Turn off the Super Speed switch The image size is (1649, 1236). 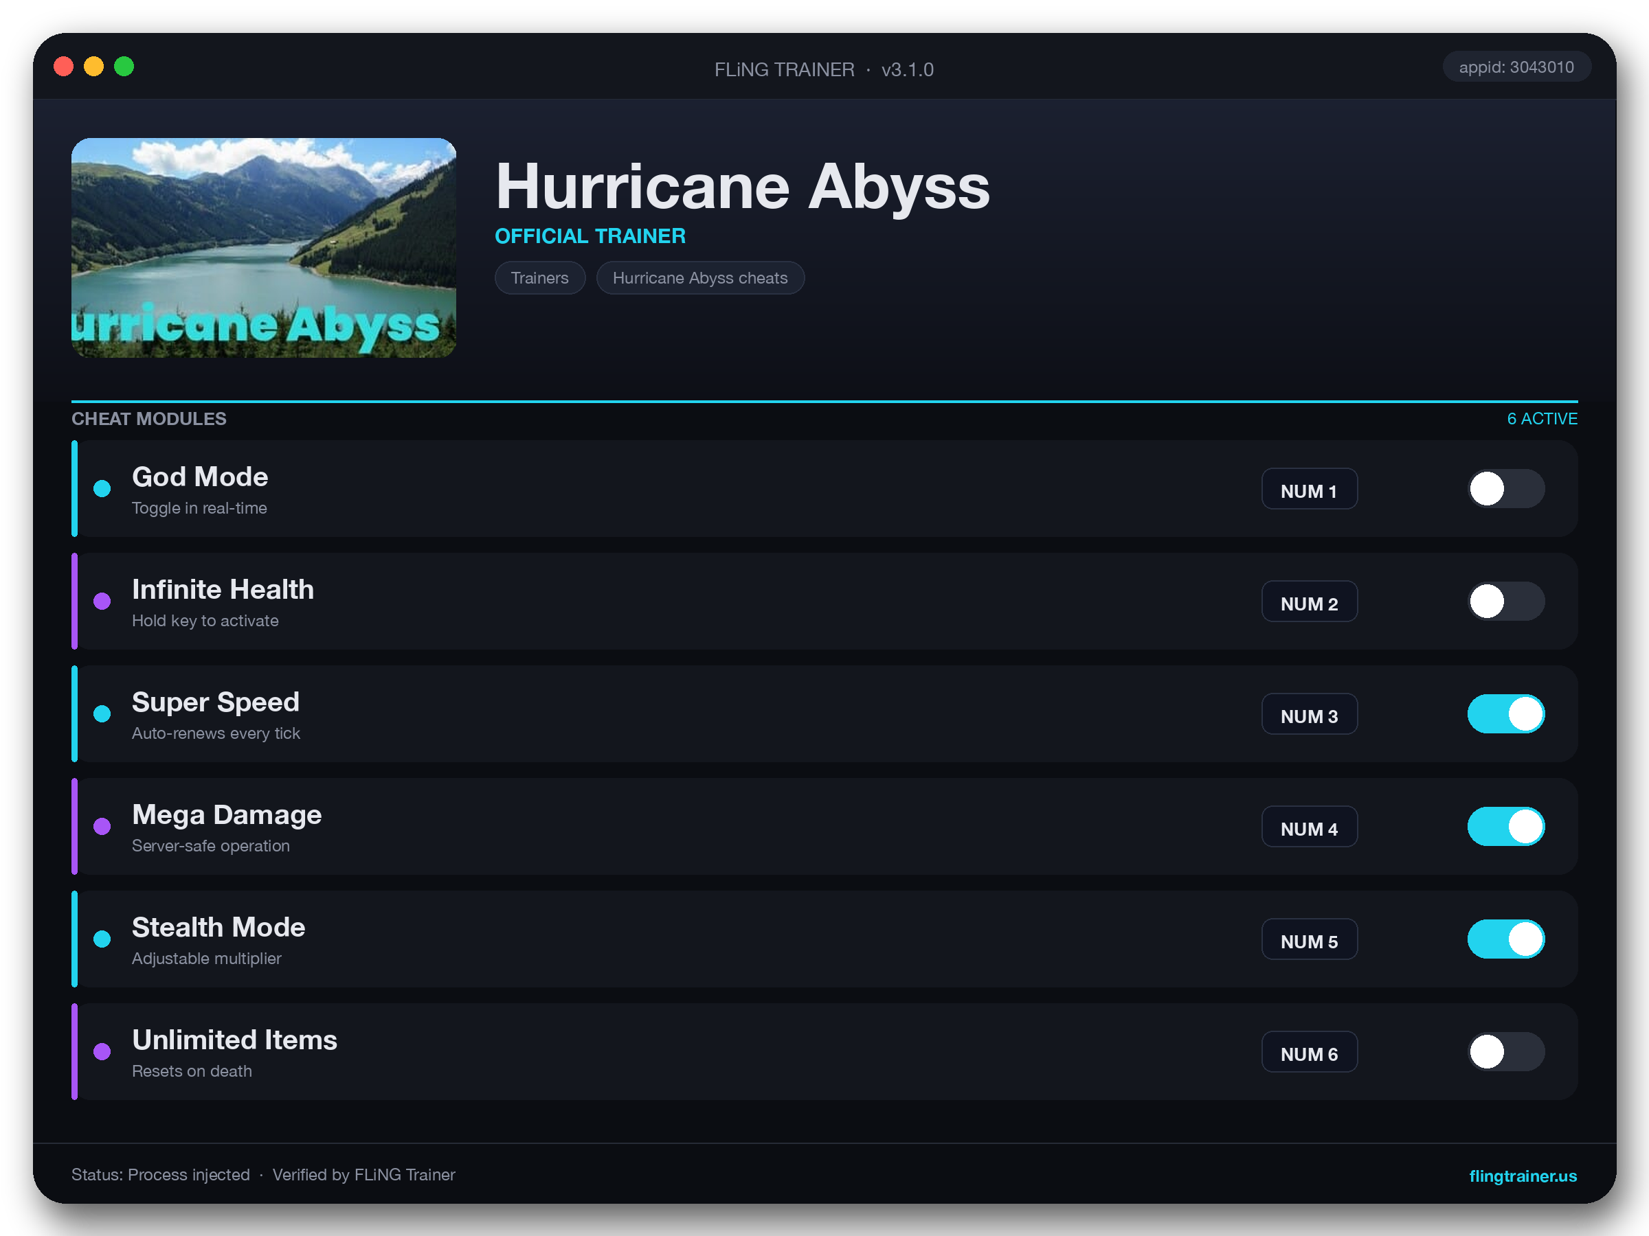tap(1506, 713)
